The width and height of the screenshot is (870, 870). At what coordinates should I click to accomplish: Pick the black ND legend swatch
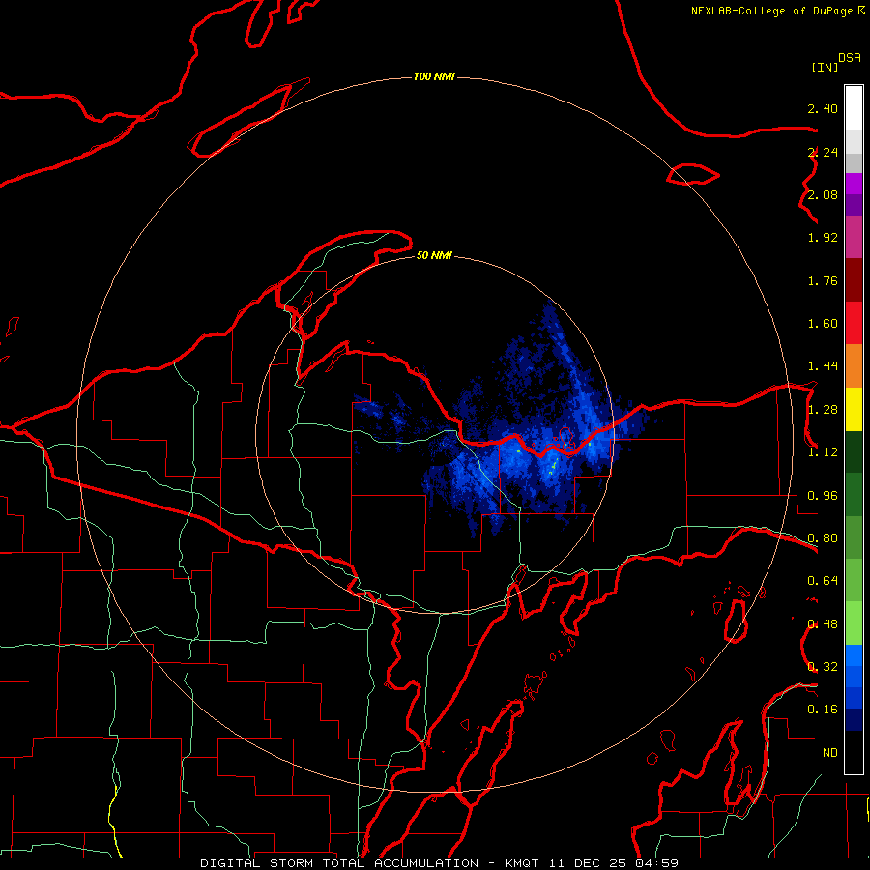point(854,752)
